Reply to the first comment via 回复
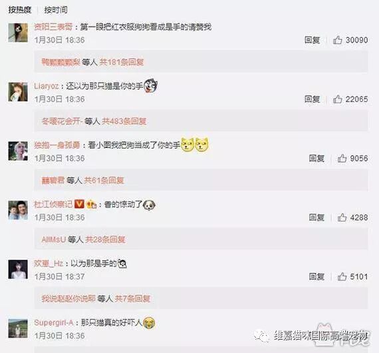 click(x=313, y=40)
